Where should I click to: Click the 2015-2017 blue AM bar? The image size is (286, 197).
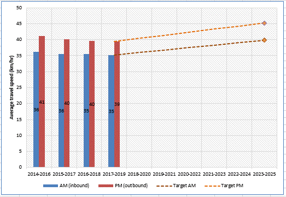click(61, 111)
